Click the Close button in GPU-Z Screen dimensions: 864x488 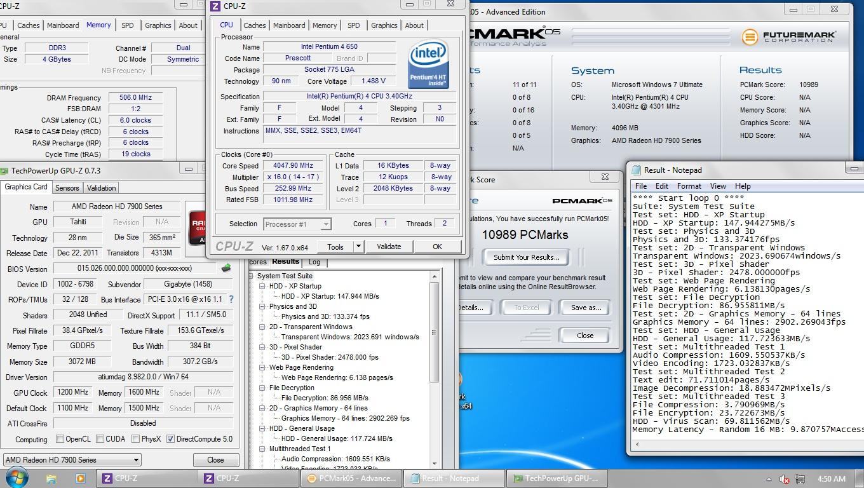[x=215, y=460]
